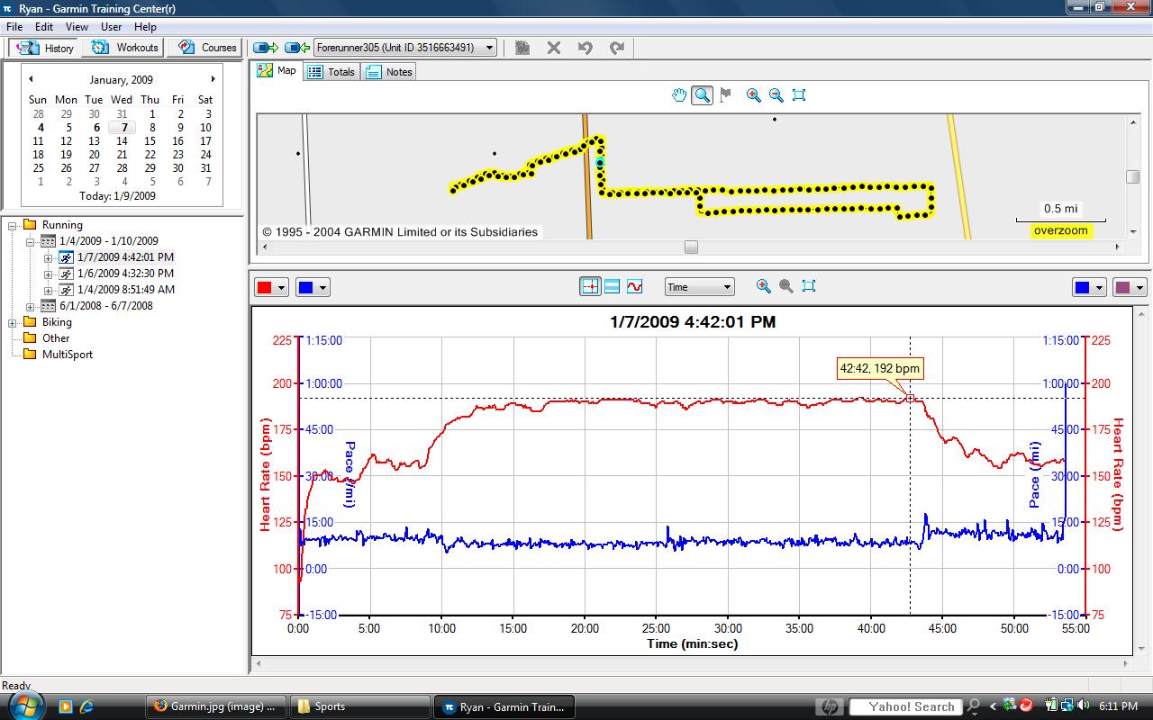Open the Sports folder taskbar window
Screen dimensions: 1153x720
(x=360, y=706)
